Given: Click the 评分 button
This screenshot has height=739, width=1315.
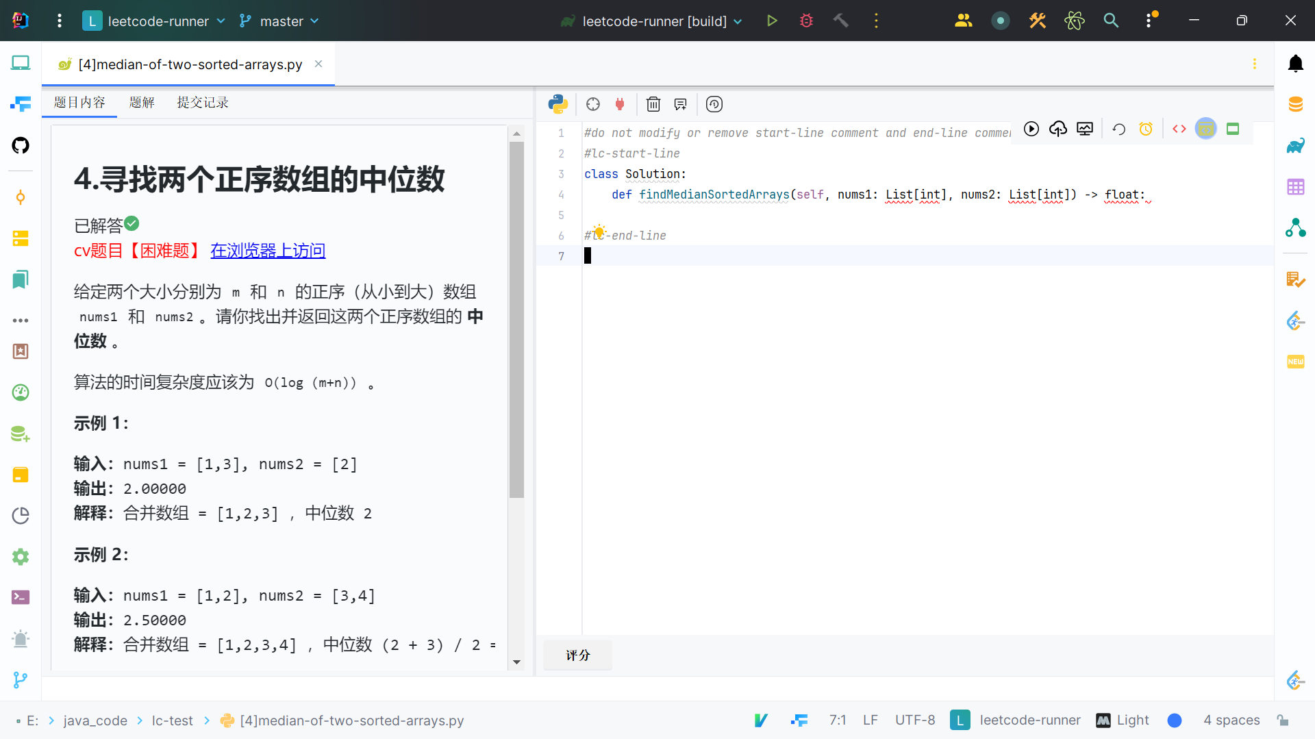Looking at the screenshot, I should pos(578,655).
